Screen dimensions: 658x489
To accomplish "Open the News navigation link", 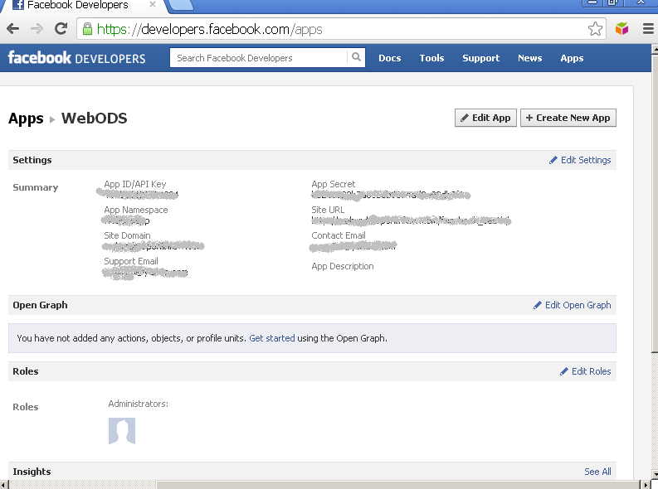I will (x=529, y=58).
